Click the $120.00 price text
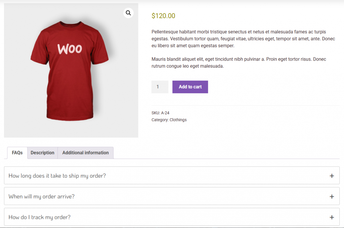344x228 pixels. (x=163, y=16)
